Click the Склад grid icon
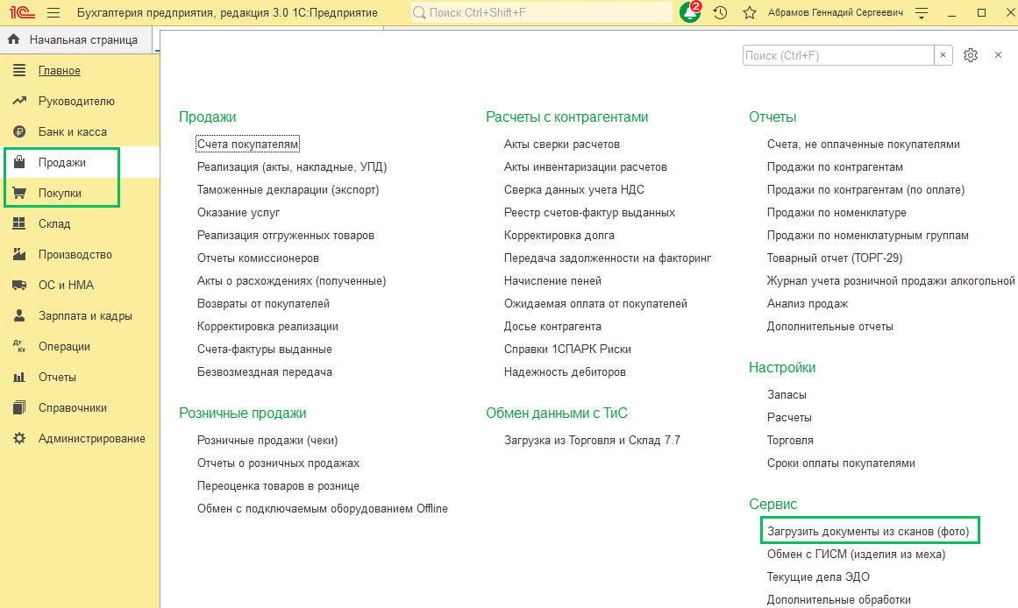The image size is (1018, 608). coord(19,223)
